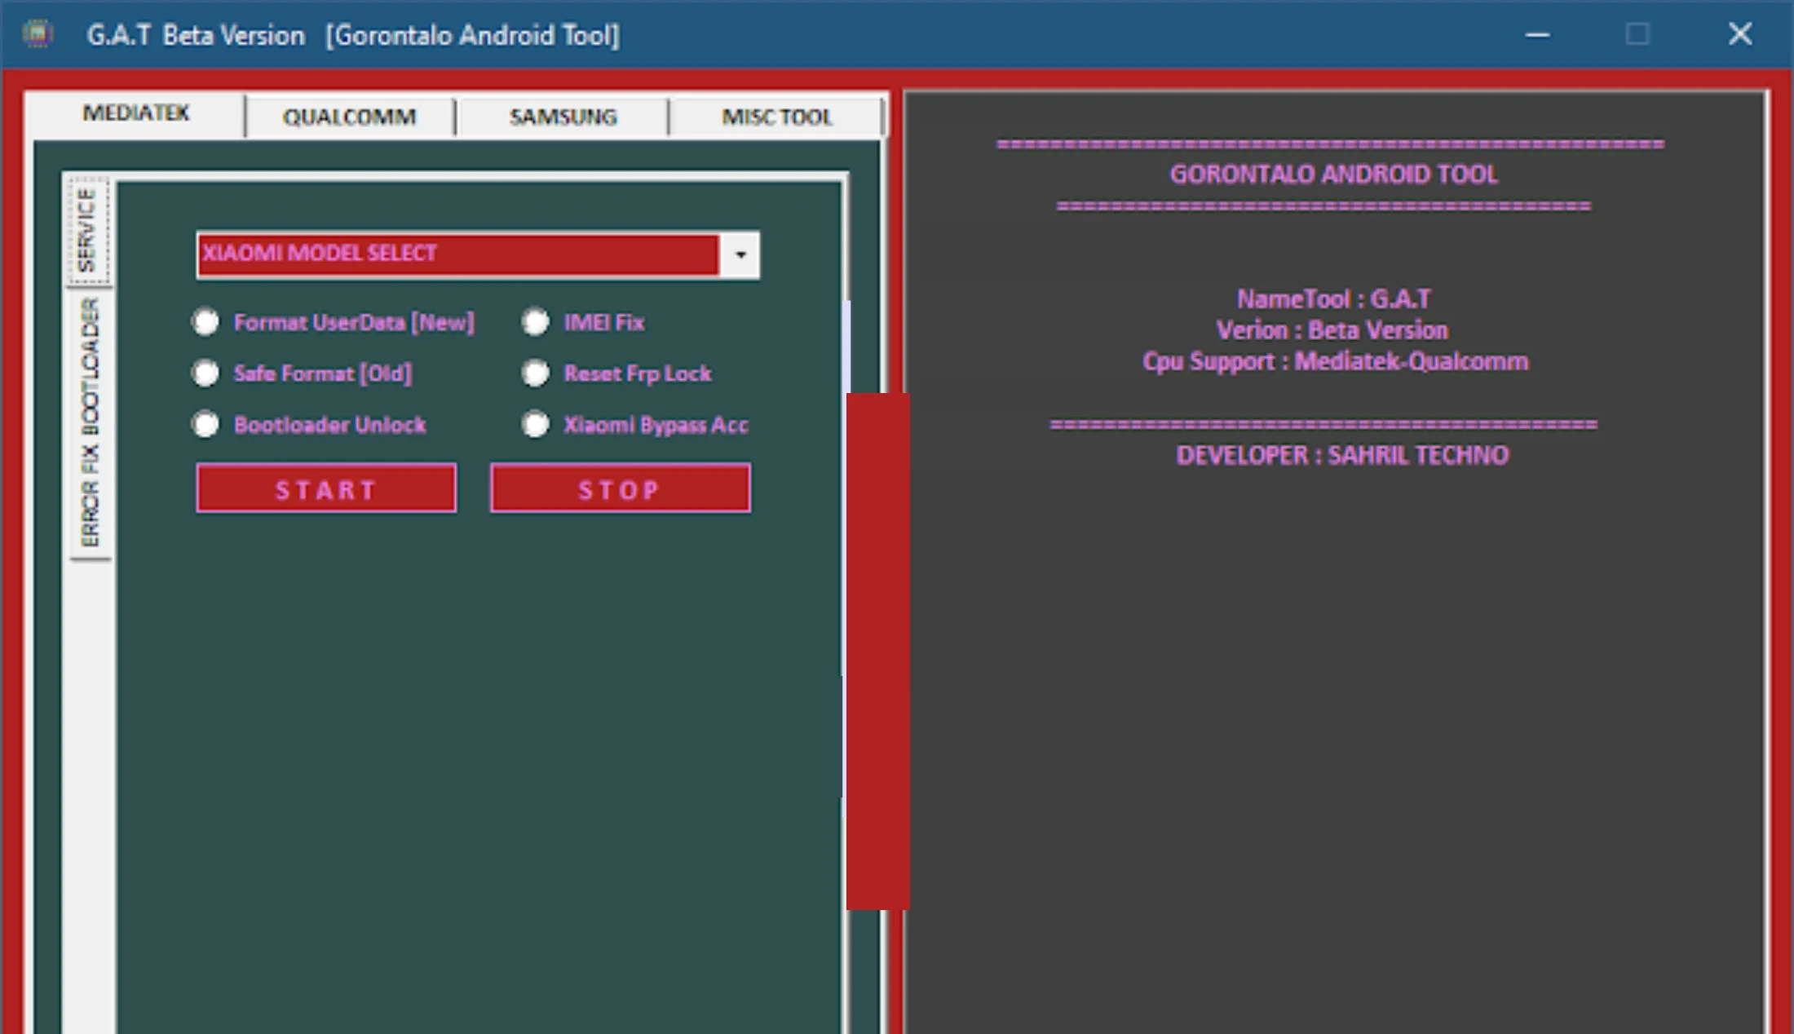Image resolution: width=1794 pixels, height=1034 pixels.
Task: Select the MEDIATEK tab
Action: (135, 113)
